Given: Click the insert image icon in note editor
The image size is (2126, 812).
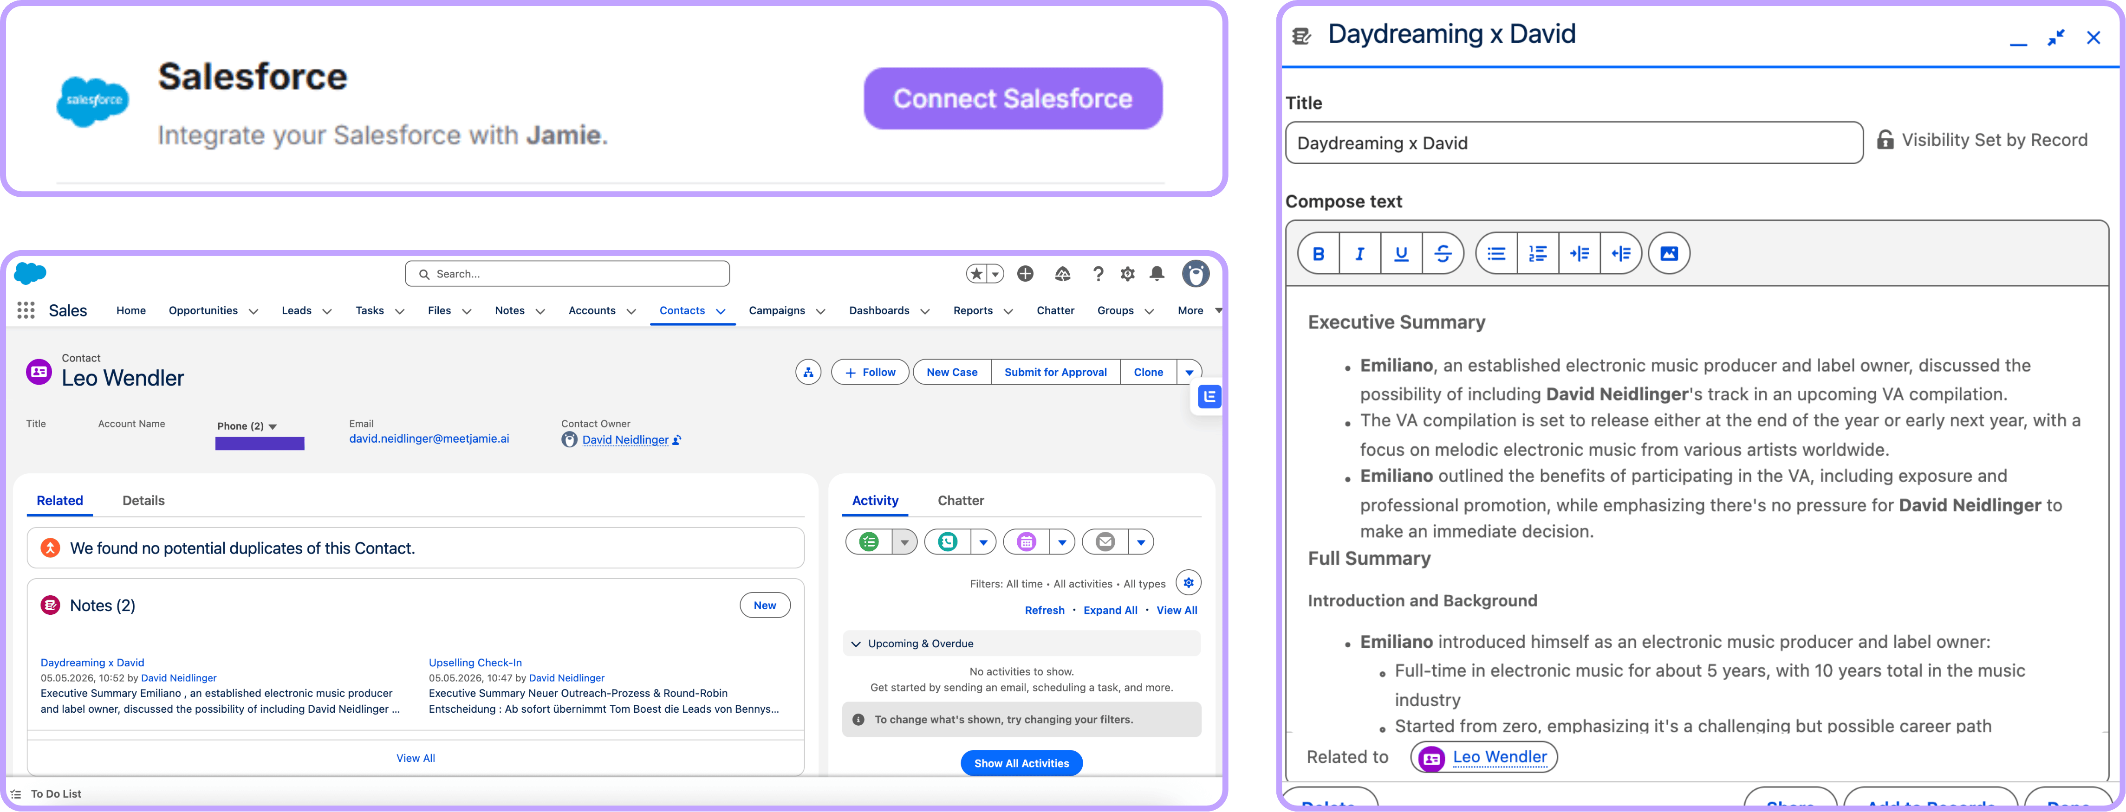Looking at the screenshot, I should click(1669, 254).
